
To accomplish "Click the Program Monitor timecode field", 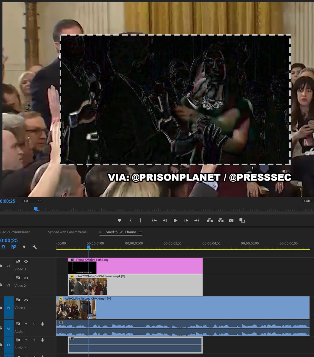I will [x=7, y=201].
